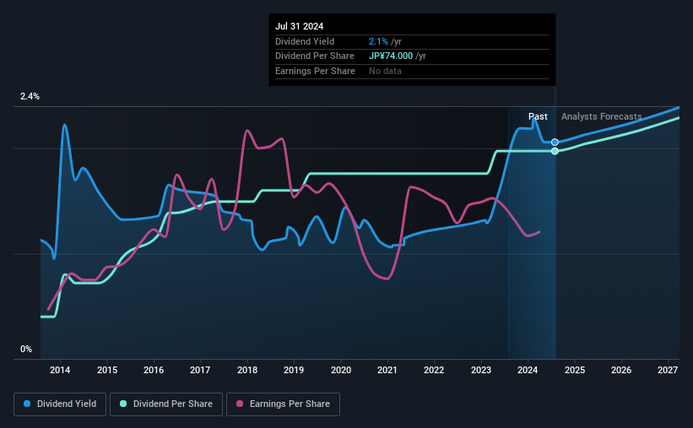Click the 2.1% dividend yield value in tooltip
Viewport: 693px width, 428px height.
378,41
